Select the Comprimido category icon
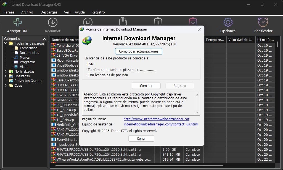This screenshot has height=170, width=283. (16, 48)
